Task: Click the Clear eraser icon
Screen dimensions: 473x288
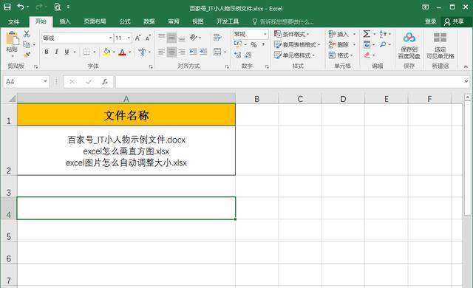Action: [367, 55]
